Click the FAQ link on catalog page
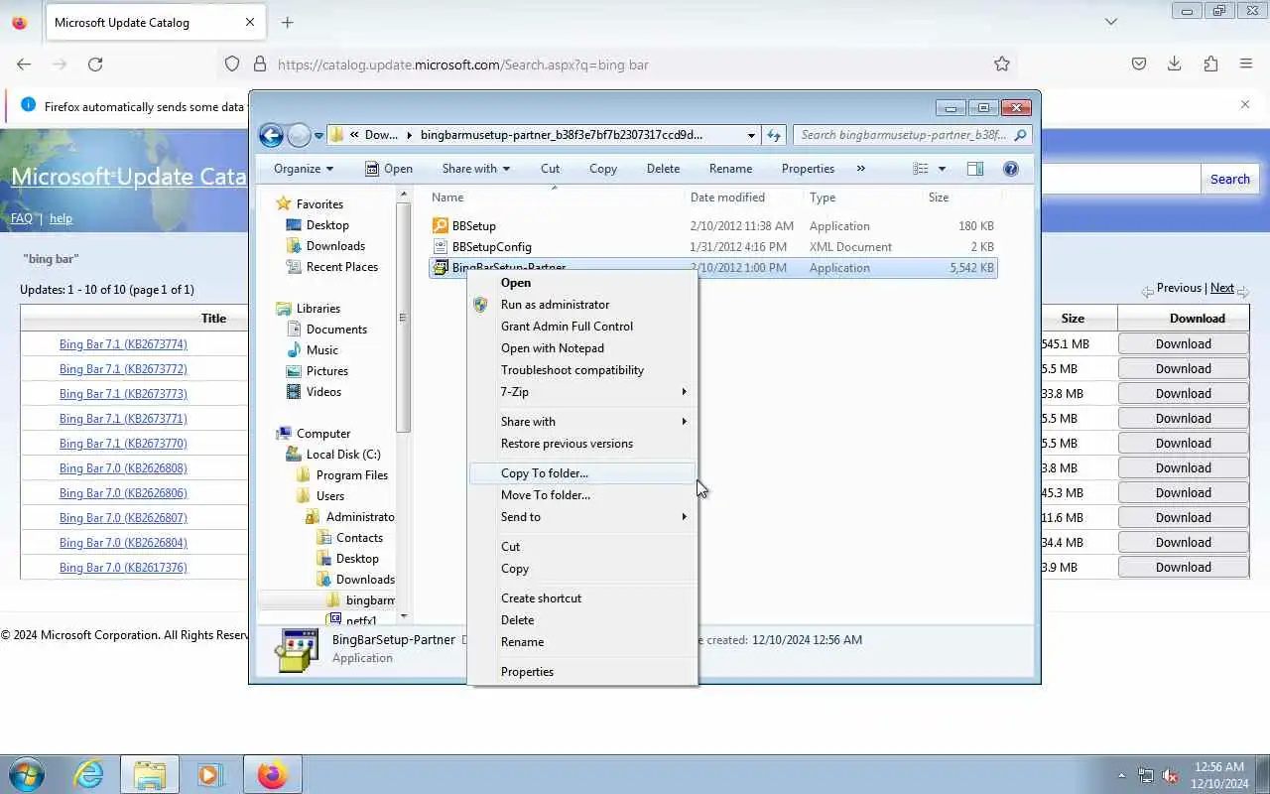 click(x=22, y=218)
